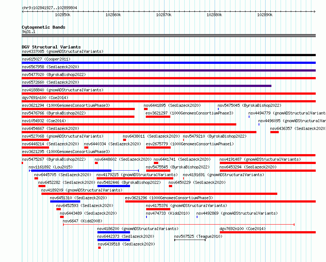Click the purple nsv6572660 feature bar
The image size is (326, 262).
(x=147, y=86)
